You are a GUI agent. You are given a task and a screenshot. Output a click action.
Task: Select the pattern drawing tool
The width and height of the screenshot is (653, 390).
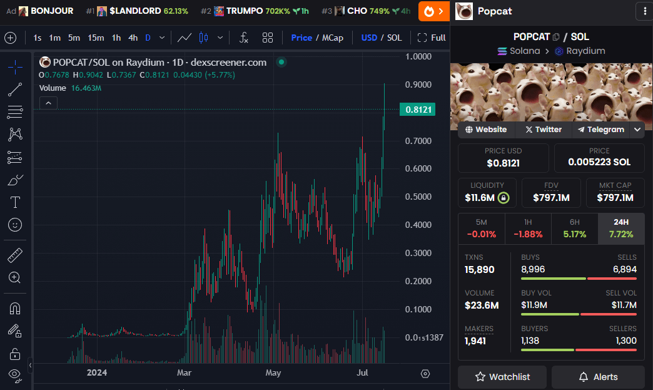(15, 134)
